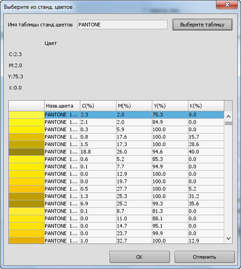
Task: Select swatch of row with K 12.9
Action: (27, 241)
